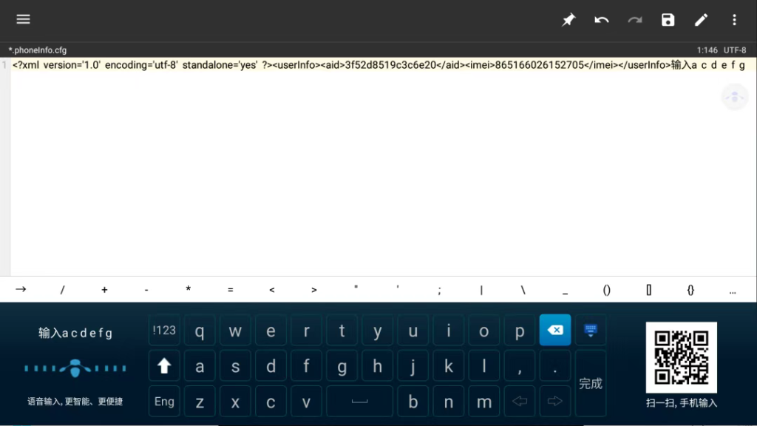This screenshot has height=426, width=757.
Task: Tap the w key
Action: [x=235, y=331]
